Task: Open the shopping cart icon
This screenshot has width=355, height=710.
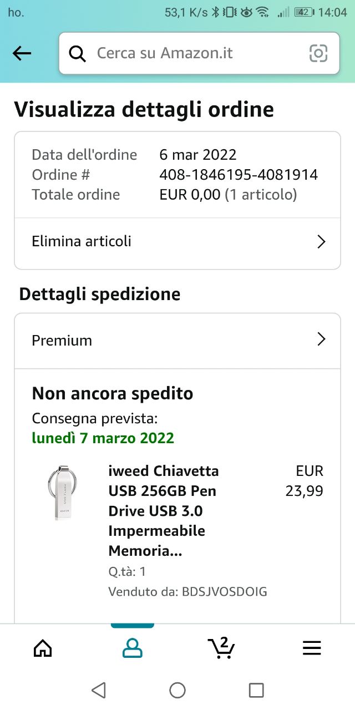Action: click(x=221, y=647)
